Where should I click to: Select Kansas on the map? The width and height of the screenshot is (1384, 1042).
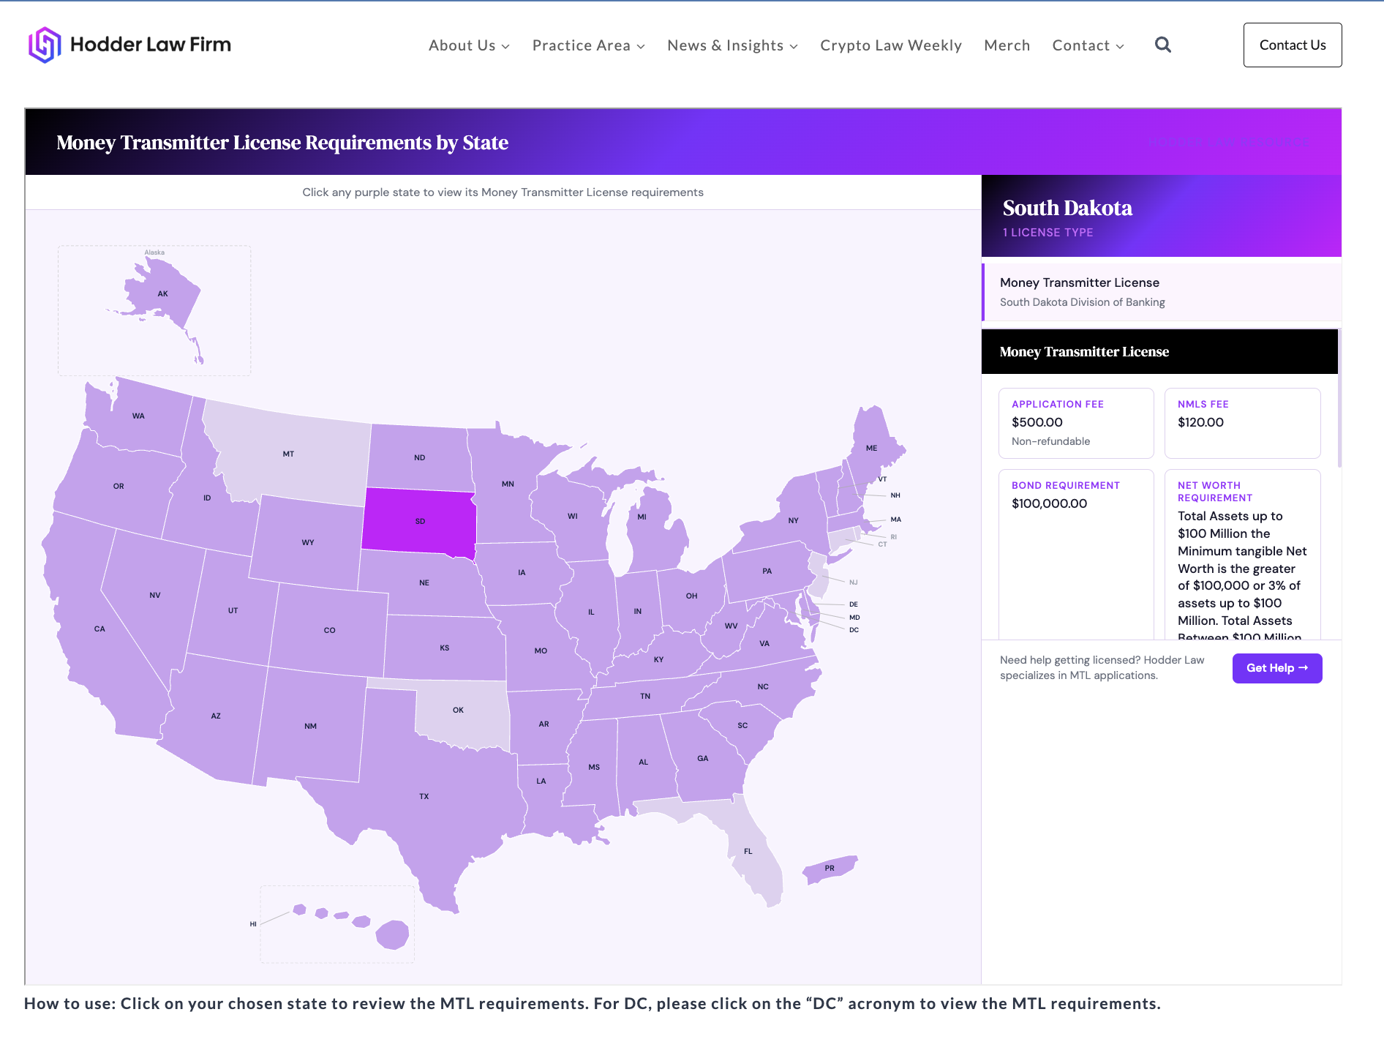click(x=445, y=648)
